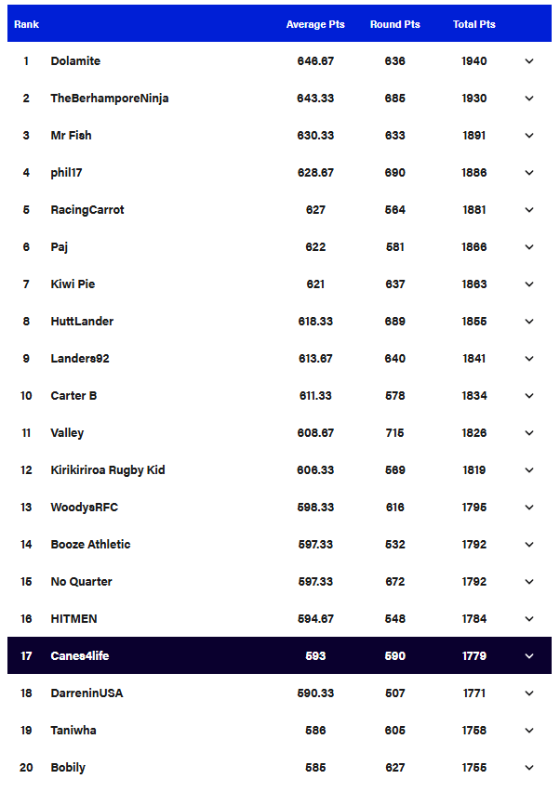The width and height of the screenshot is (560, 792).
Task: Expand TheBerhamporeNinja row details
Action: pos(529,99)
